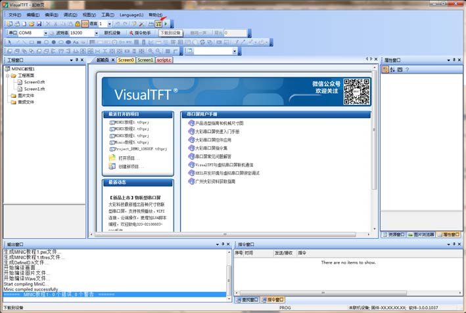Toggle auto-hide pin of 属性窗口
This screenshot has width=466, height=313.
(454, 60)
